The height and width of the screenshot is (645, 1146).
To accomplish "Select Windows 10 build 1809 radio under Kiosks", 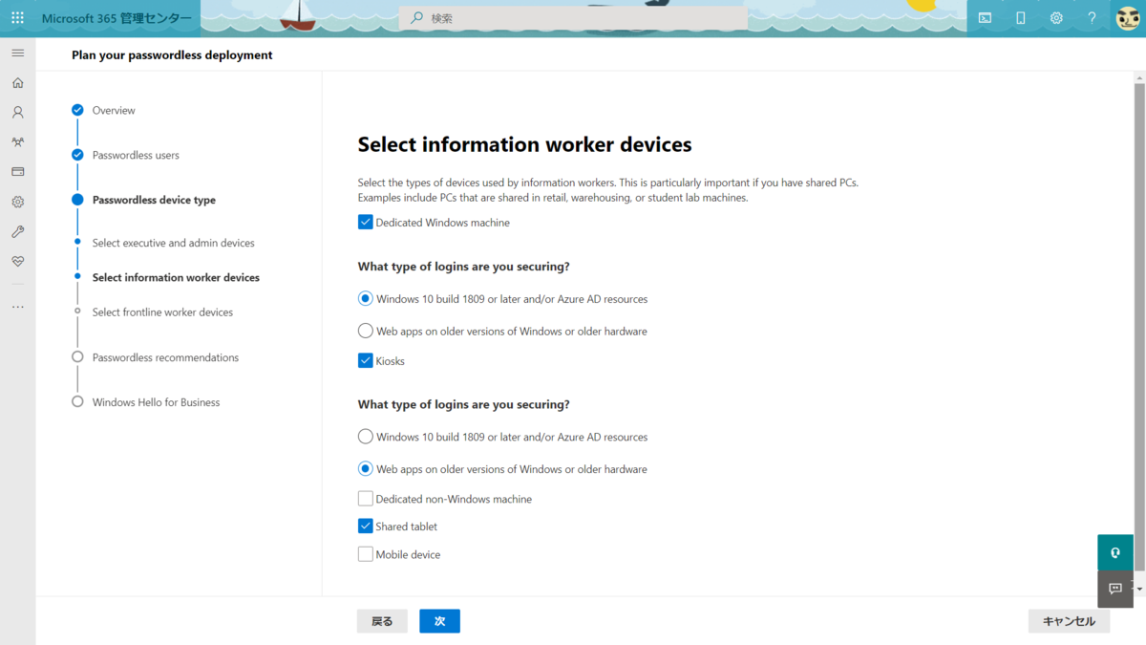I will tap(365, 437).
